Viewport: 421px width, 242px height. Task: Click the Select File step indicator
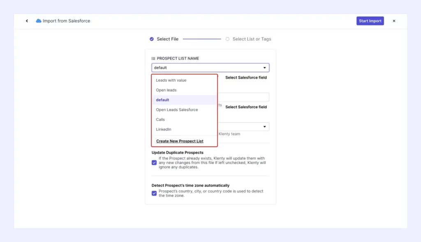(x=152, y=39)
